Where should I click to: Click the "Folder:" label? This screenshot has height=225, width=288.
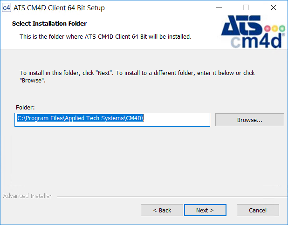point(26,107)
